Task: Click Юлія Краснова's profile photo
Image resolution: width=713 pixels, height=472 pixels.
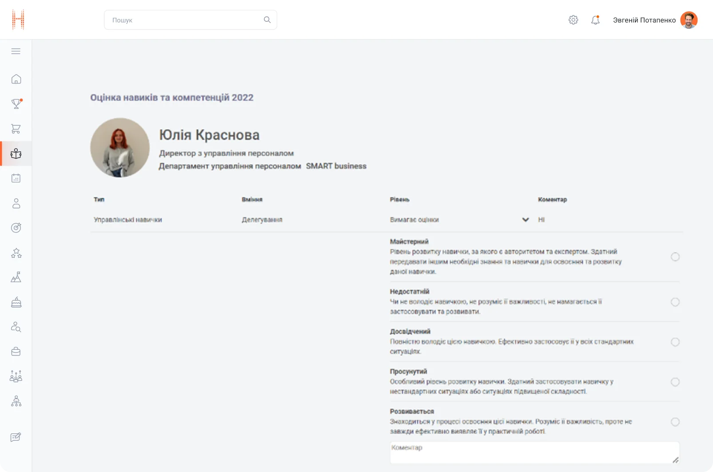Action: click(x=120, y=148)
